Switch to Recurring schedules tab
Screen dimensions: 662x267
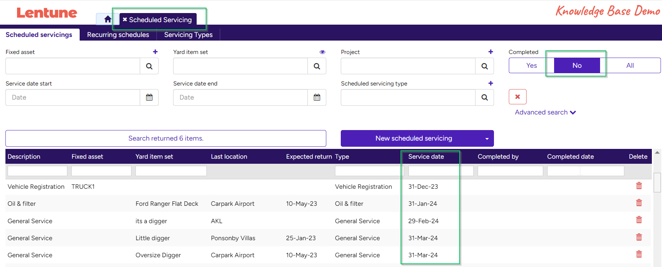[118, 35]
